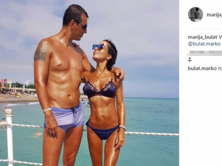Follow the @bulat.marko mention link
Image resolution: width=222 pixels, height=166 pixels.
tap(204, 44)
